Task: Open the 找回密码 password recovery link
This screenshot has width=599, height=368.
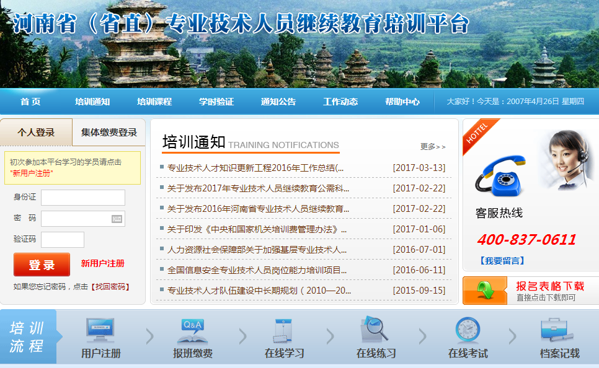Action: (110, 287)
